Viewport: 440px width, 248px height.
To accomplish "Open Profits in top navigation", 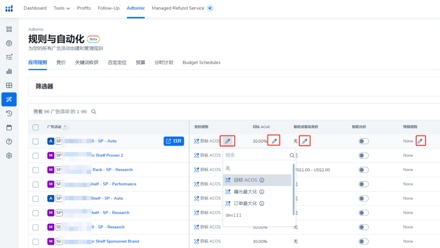I will coord(84,8).
